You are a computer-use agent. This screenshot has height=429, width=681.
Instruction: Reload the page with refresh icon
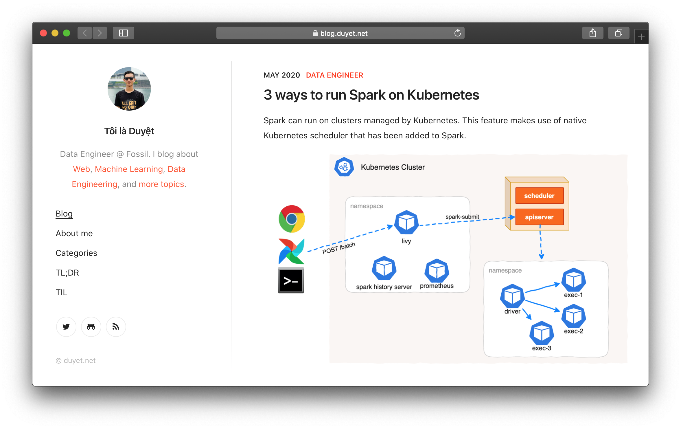(x=457, y=33)
